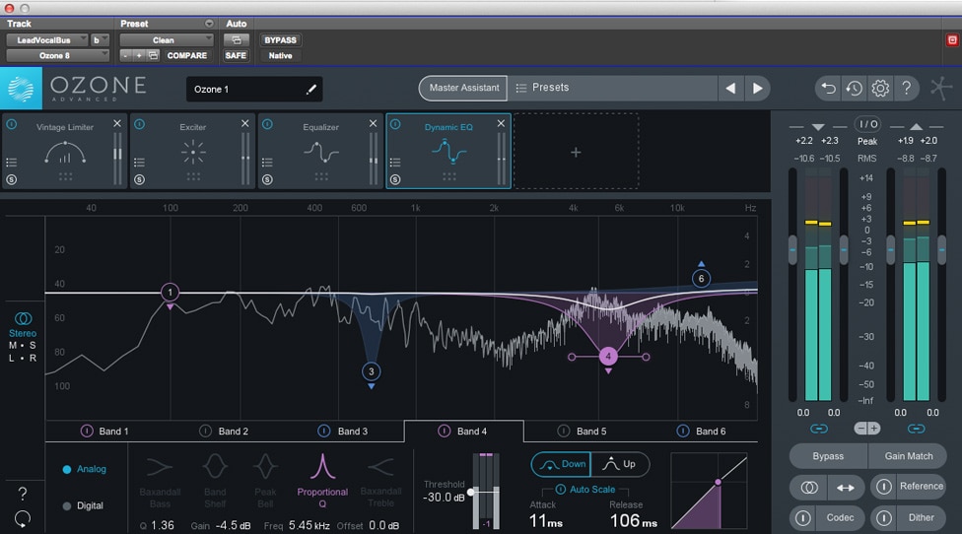962x534 pixels.
Task: Solo the Vintage Limiter module
Action: click(x=11, y=179)
